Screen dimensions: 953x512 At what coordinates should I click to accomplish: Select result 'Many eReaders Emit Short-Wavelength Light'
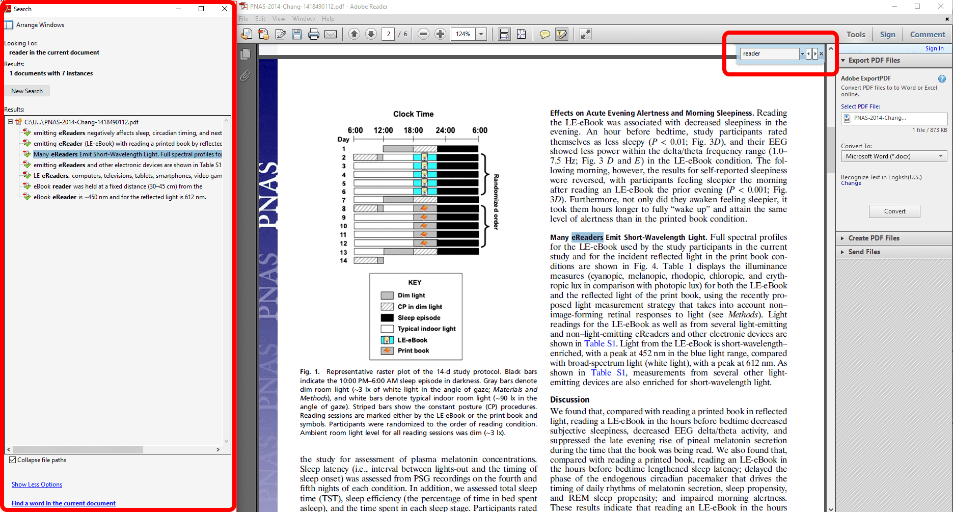pos(128,154)
